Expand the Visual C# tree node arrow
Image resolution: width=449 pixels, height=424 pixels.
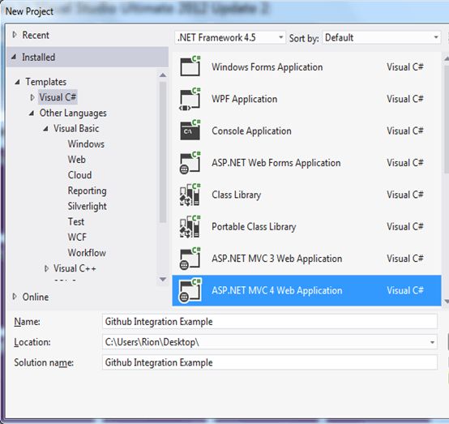tap(32, 97)
